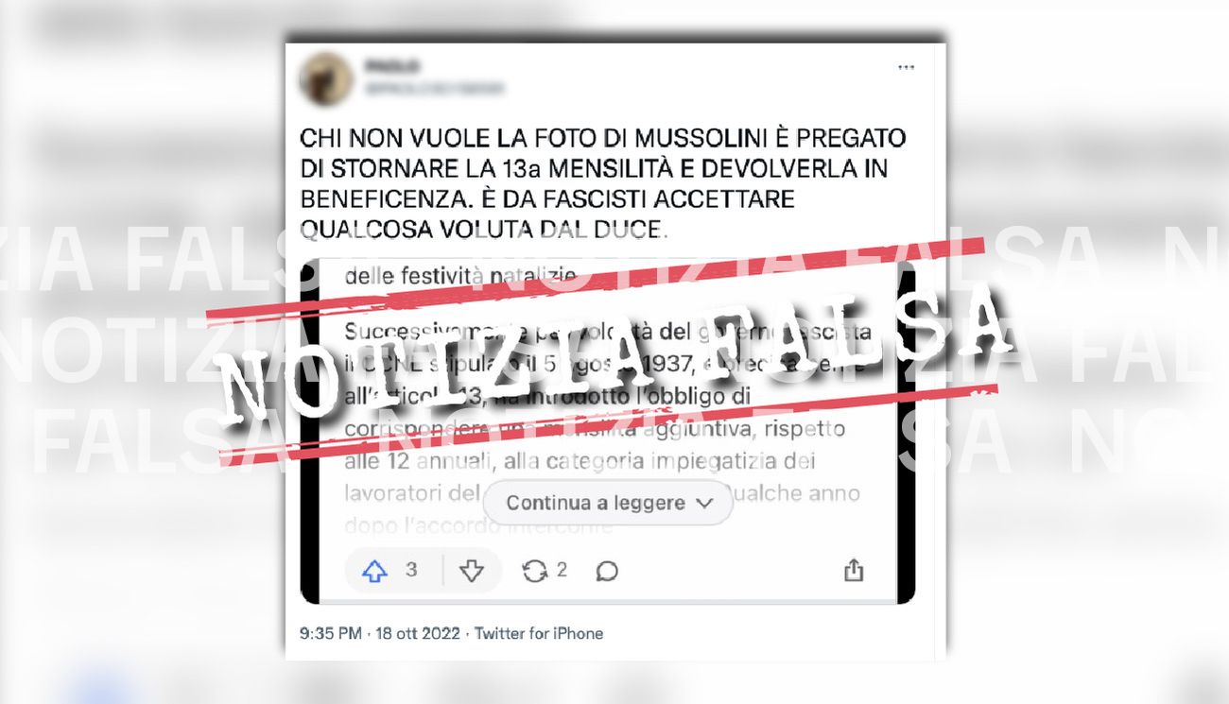The height and width of the screenshot is (704, 1229).
Task: Reshare using the circular arrows icon
Action: [535, 571]
